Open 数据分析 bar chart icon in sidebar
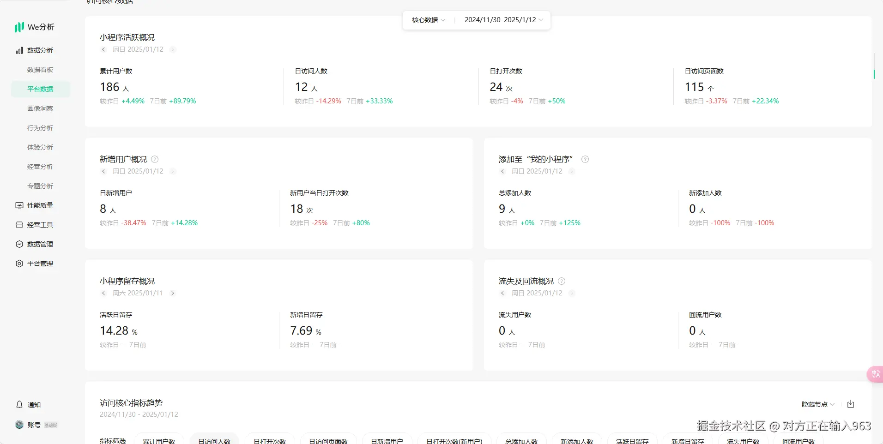The height and width of the screenshot is (444, 883). click(x=19, y=50)
